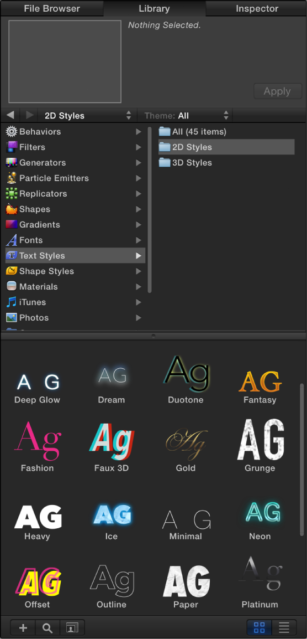Image resolution: width=307 pixels, height=639 pixels.
Task: Expand the Shapes arrow
Action: [x=139, y=209]
